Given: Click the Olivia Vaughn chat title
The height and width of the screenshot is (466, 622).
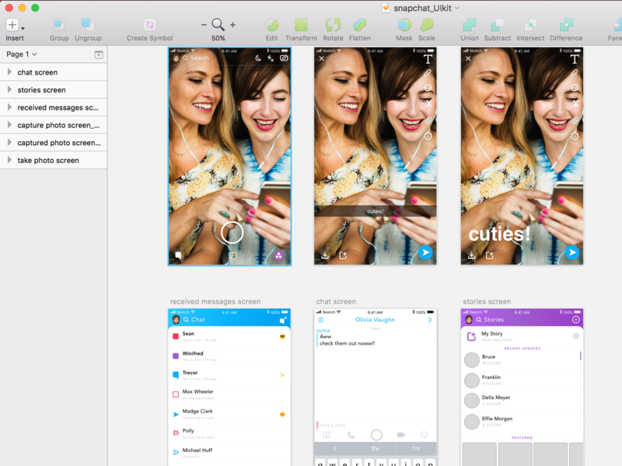Looking at the screenshot, I should coord(375,319).
